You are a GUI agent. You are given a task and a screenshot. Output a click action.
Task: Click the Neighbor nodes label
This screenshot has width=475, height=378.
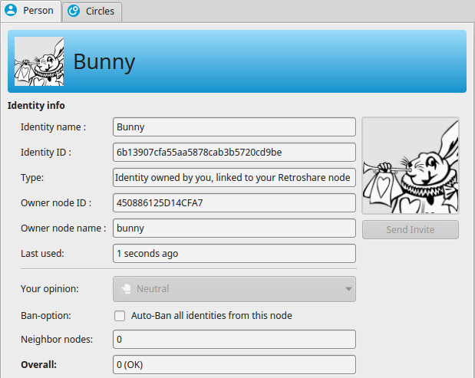click(x=57, y=339)
